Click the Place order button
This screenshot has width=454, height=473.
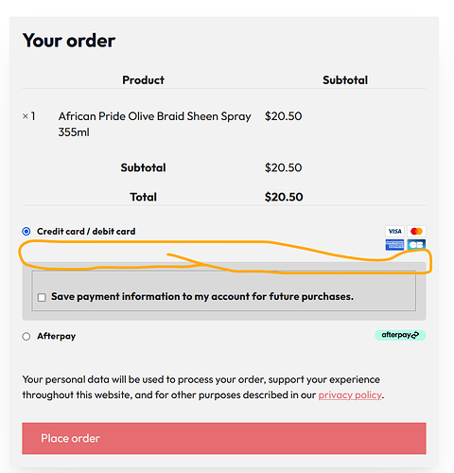click(x=224, y=438)
